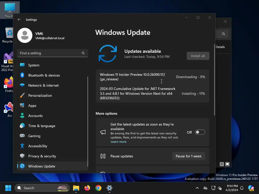
Task: Click the muted volume tray icon
Action: pyautogui.click(x=220, y=188)
